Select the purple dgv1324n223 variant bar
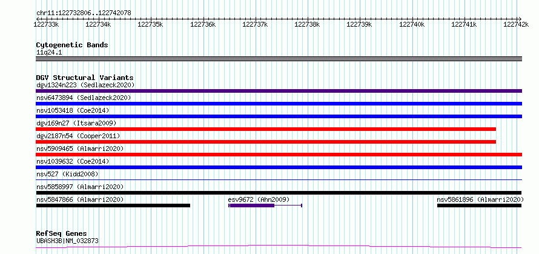This screenshot has width=539, height=254. (279, 91)
